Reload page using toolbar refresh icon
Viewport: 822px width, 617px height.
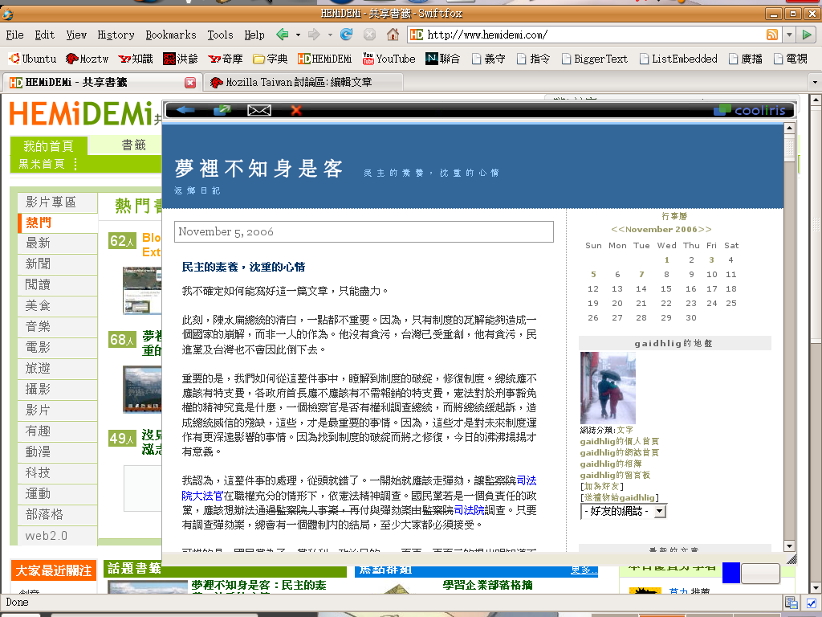click(347, 35)
